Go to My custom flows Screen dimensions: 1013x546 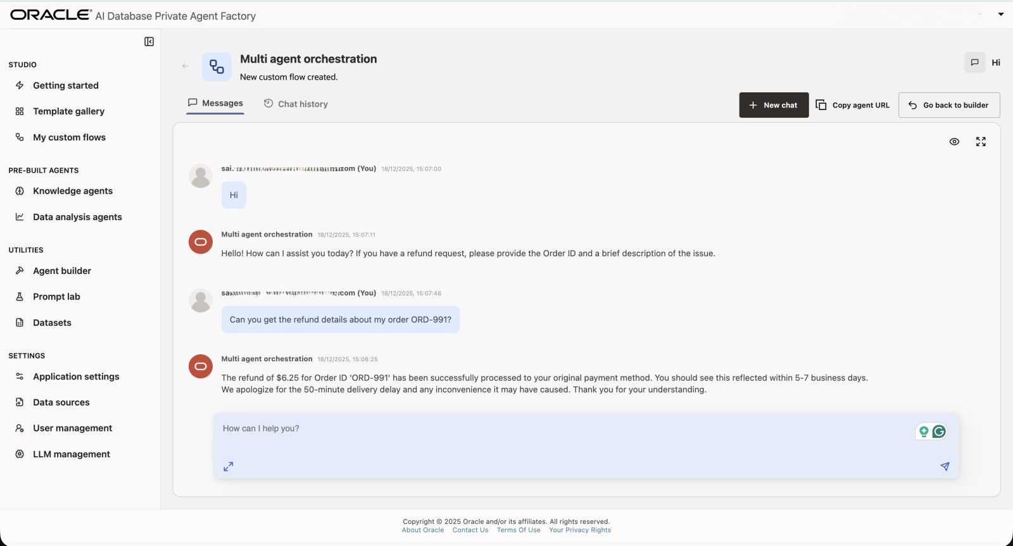(x=70, y=137)
